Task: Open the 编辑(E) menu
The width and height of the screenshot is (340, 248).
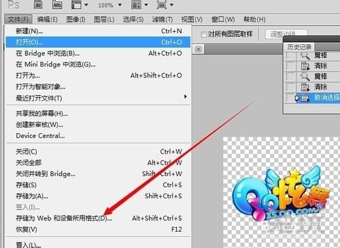Action: tap(47, 20)
